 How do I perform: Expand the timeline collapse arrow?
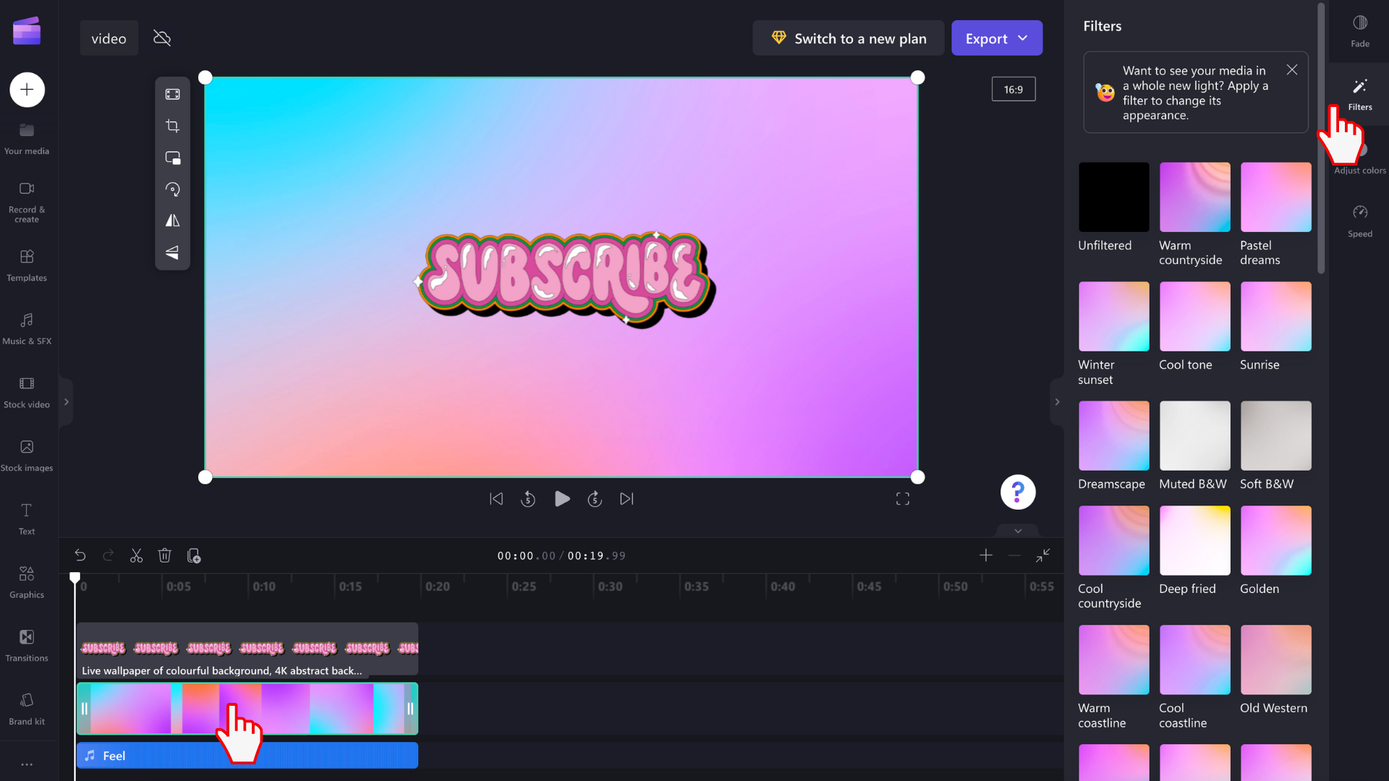tap(1018, 530)
